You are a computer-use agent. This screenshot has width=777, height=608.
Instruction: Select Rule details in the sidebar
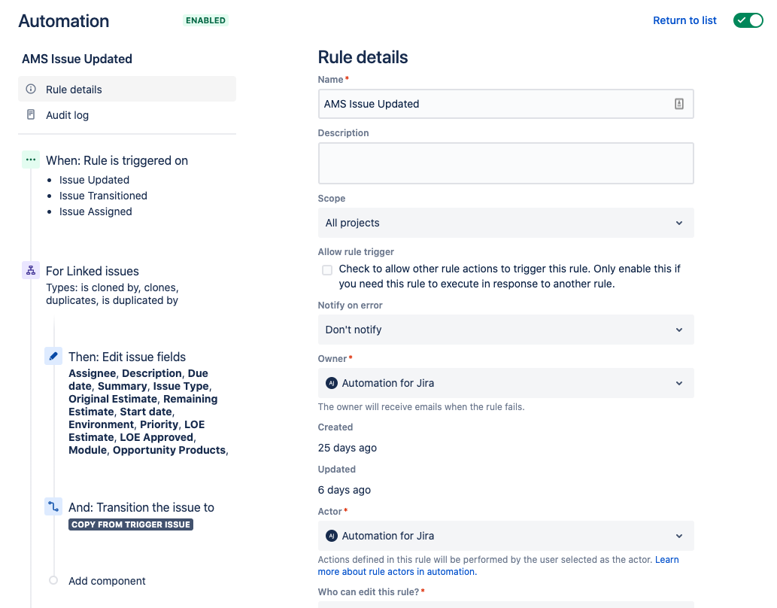pos(127,90)
